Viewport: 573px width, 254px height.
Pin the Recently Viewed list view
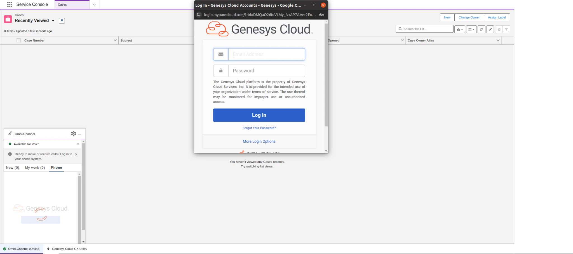62,20
